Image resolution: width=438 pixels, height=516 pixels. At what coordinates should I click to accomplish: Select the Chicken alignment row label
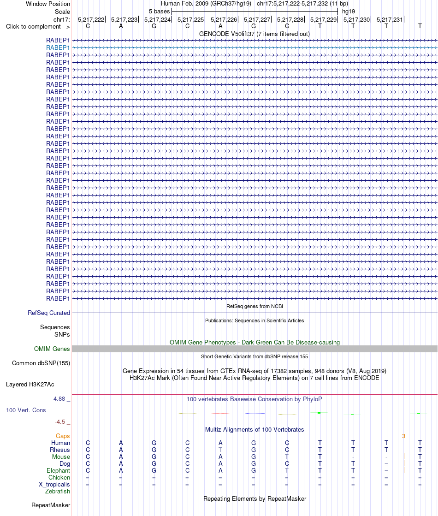(x=59, y=478)
